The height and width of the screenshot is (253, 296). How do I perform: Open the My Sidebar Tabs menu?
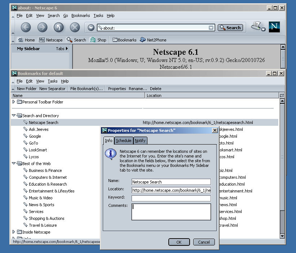(x=62, y=49)
